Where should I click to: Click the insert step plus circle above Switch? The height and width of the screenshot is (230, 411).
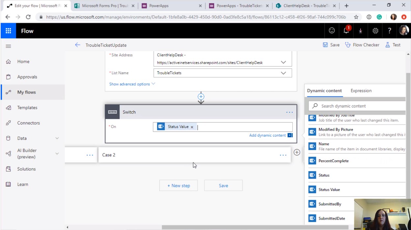pyautogui.click(x=201, y=97)
